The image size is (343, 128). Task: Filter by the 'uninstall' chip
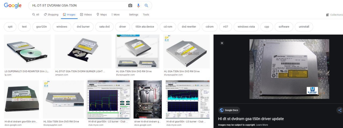pyautogui.click(x=304, y=27)
